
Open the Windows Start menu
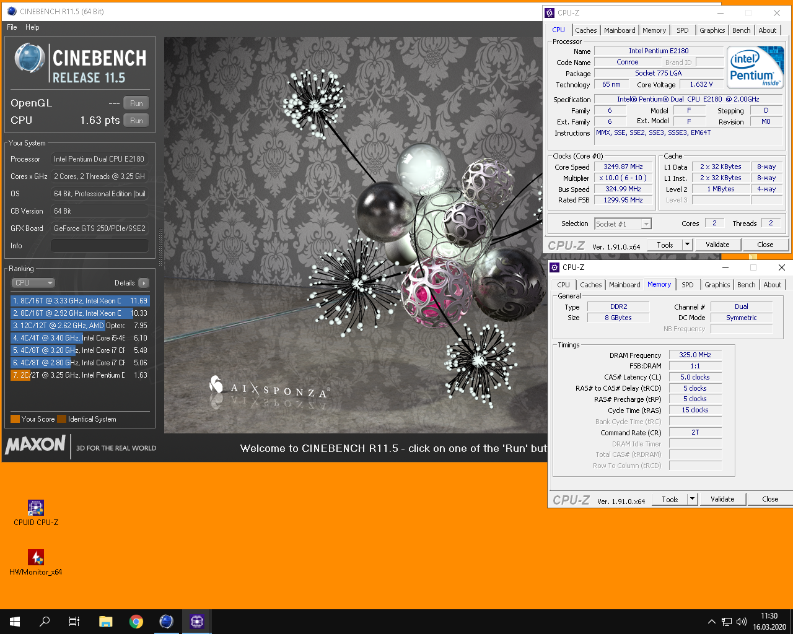[15, 622]
